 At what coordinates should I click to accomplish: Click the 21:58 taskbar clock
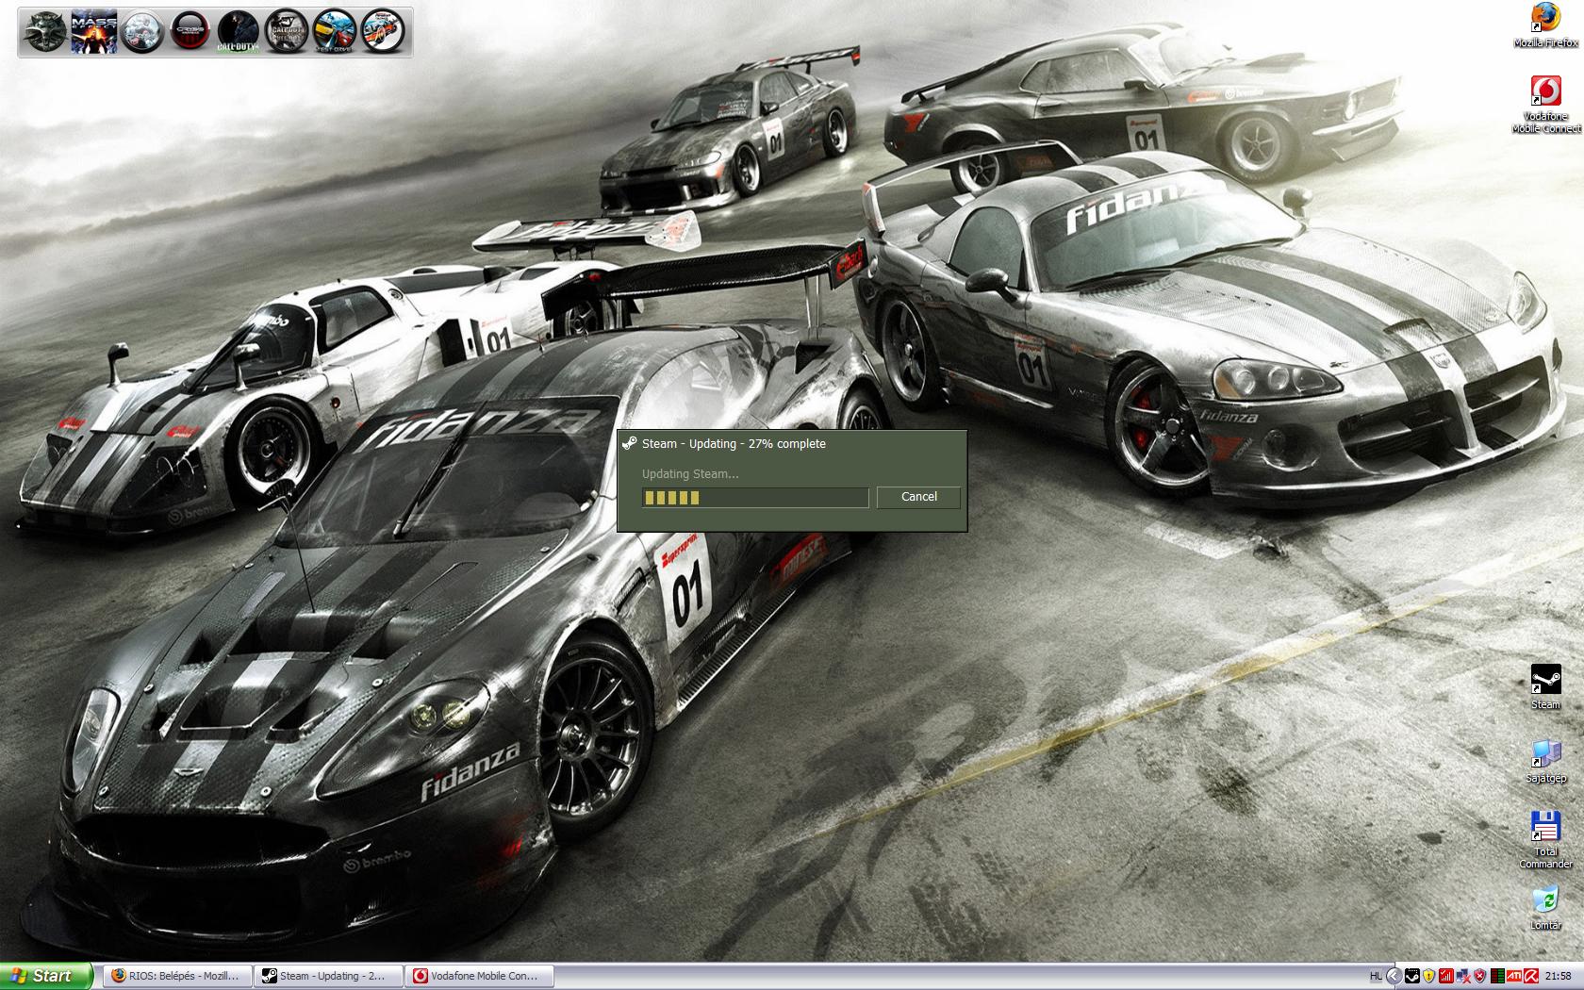1559,976
